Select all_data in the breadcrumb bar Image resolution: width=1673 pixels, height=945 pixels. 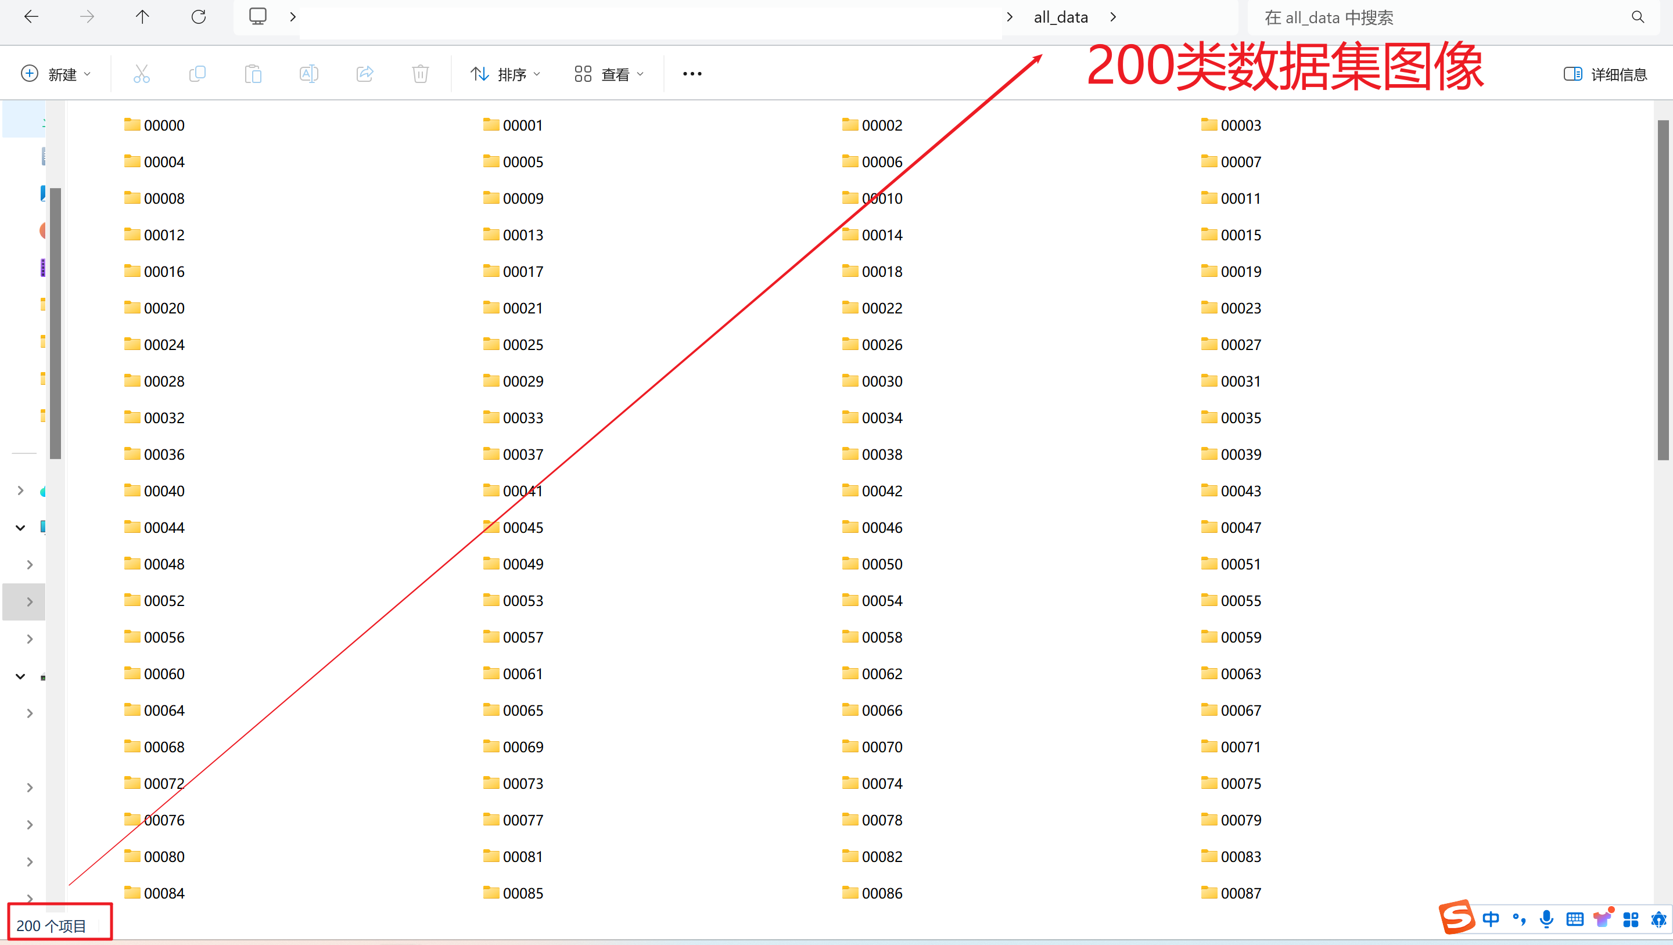[x=1060, y=17]
